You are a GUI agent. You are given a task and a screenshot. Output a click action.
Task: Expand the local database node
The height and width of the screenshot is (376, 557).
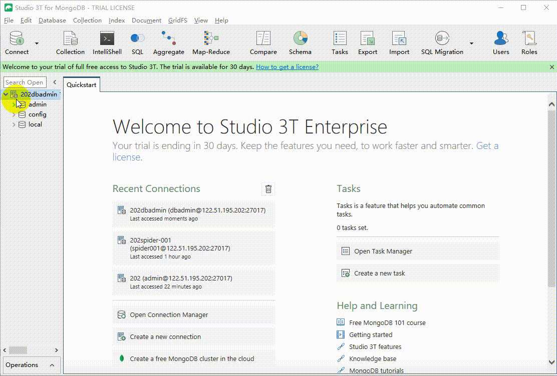pyautogui.click(x=14, y=124)
